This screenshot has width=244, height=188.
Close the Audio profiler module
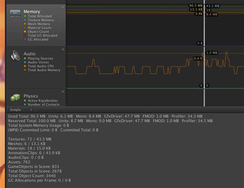(x=63, y=49)
